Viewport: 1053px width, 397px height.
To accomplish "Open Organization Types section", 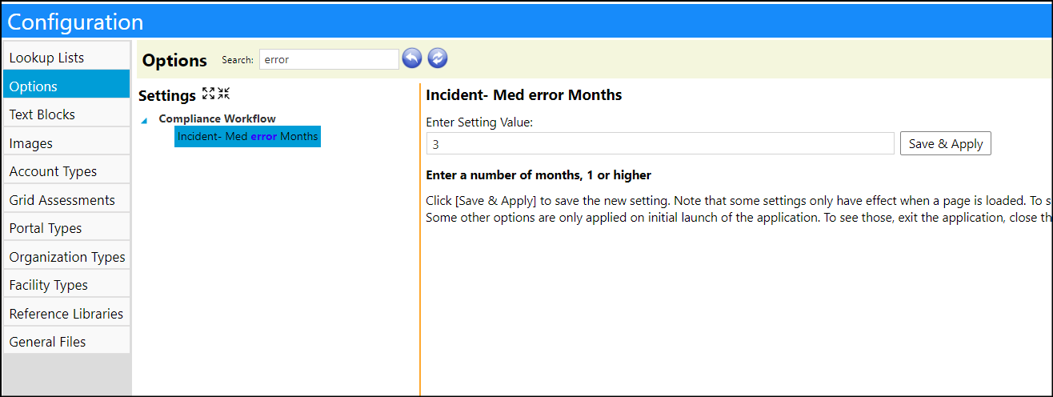I will 66,257.
